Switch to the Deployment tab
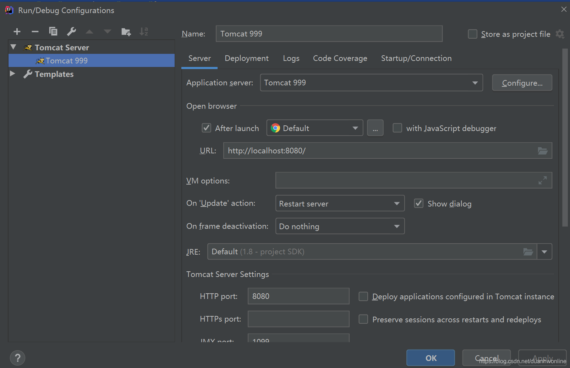Image resolution: width=570 pixels, height=368 pixels. 247,58
